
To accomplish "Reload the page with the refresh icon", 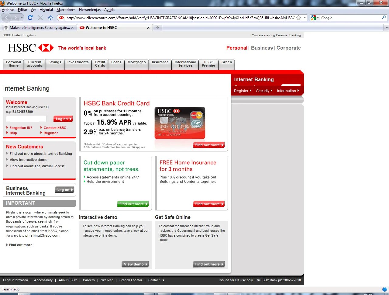I will 30,18.
